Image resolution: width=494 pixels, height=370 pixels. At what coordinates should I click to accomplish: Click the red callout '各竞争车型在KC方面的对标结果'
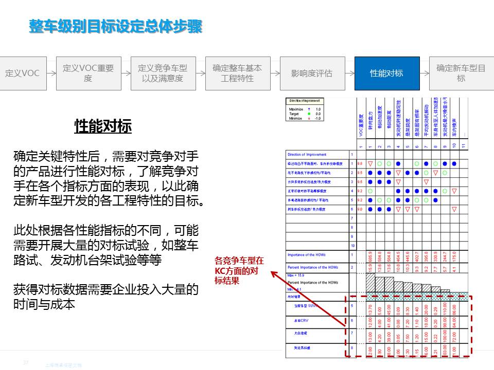click(x=239, y=271)
